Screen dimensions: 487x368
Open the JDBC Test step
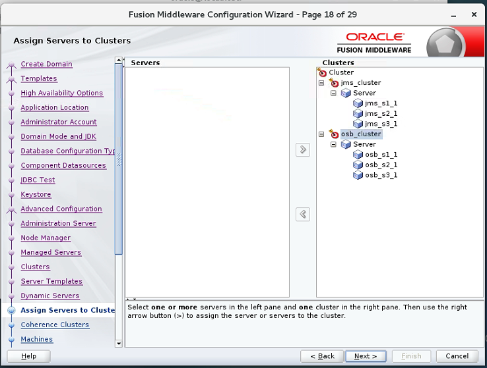(38, 180)
